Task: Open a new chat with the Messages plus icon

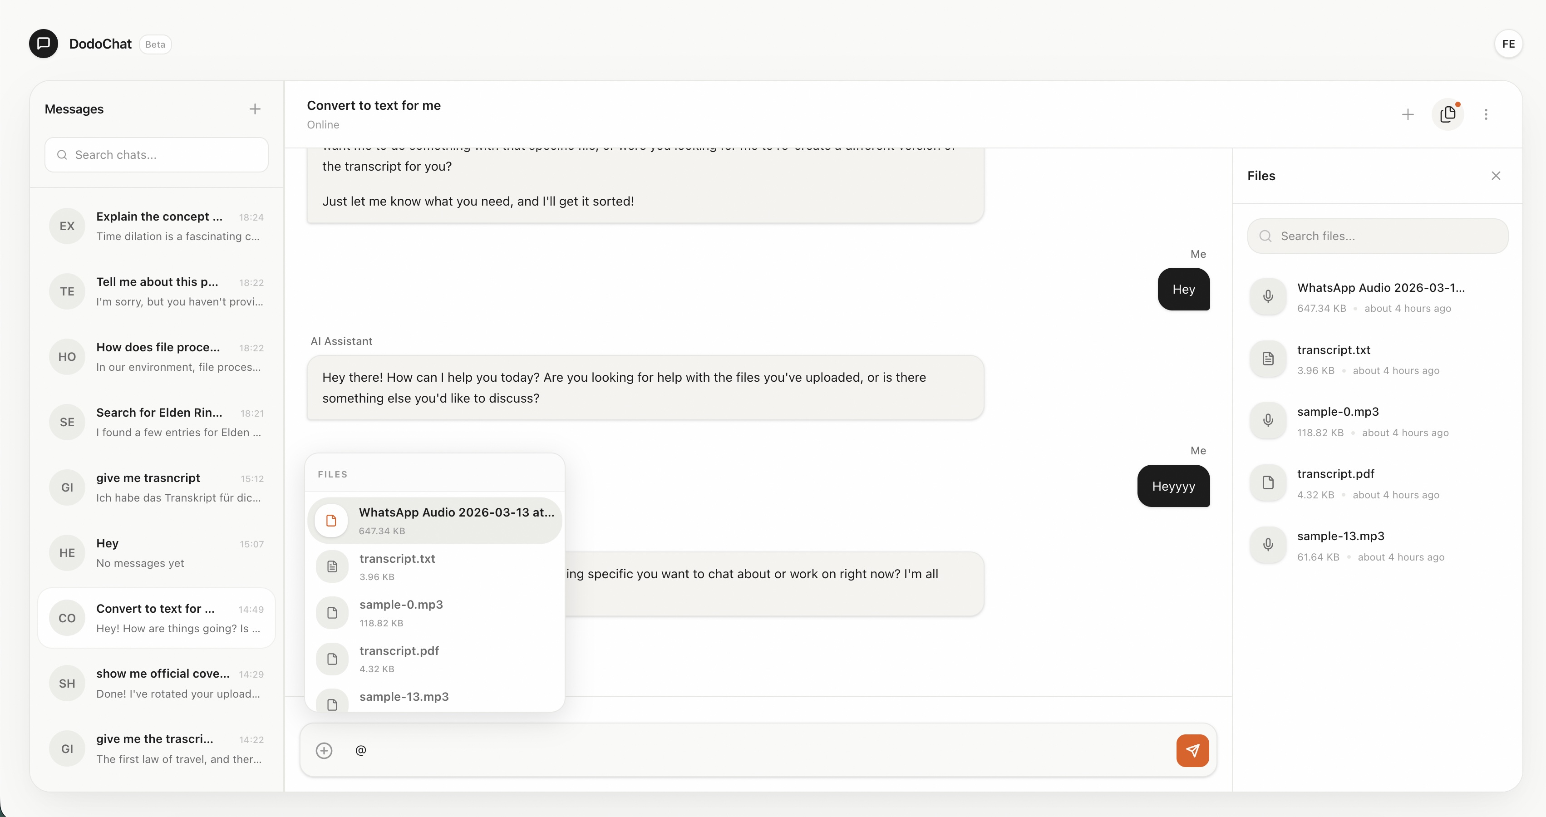Action: [255, 108]
